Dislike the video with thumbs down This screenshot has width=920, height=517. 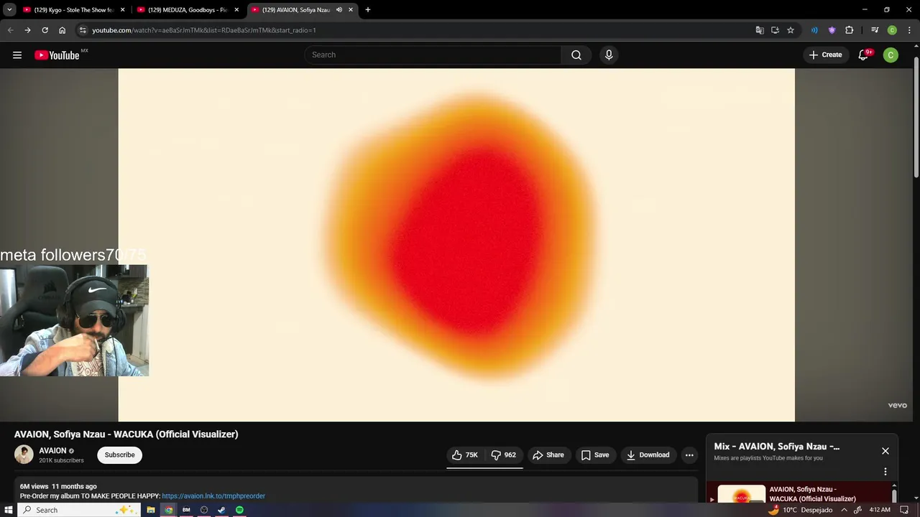pyautogui.click(x=503, y=455)
